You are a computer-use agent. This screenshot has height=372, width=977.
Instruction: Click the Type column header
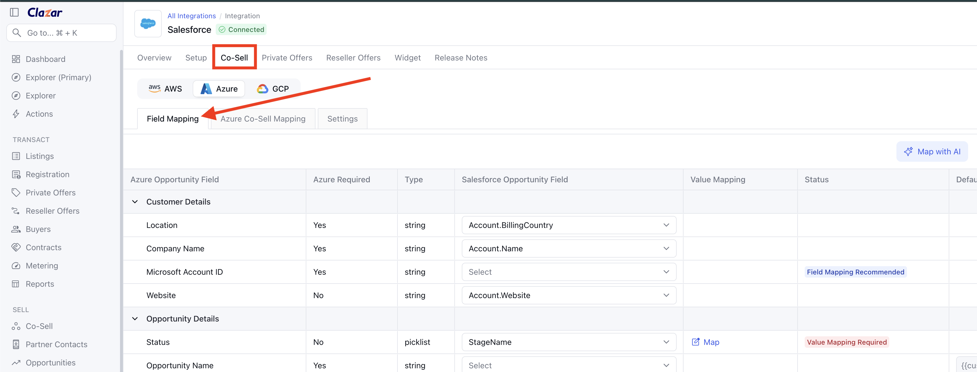point(414,179)
